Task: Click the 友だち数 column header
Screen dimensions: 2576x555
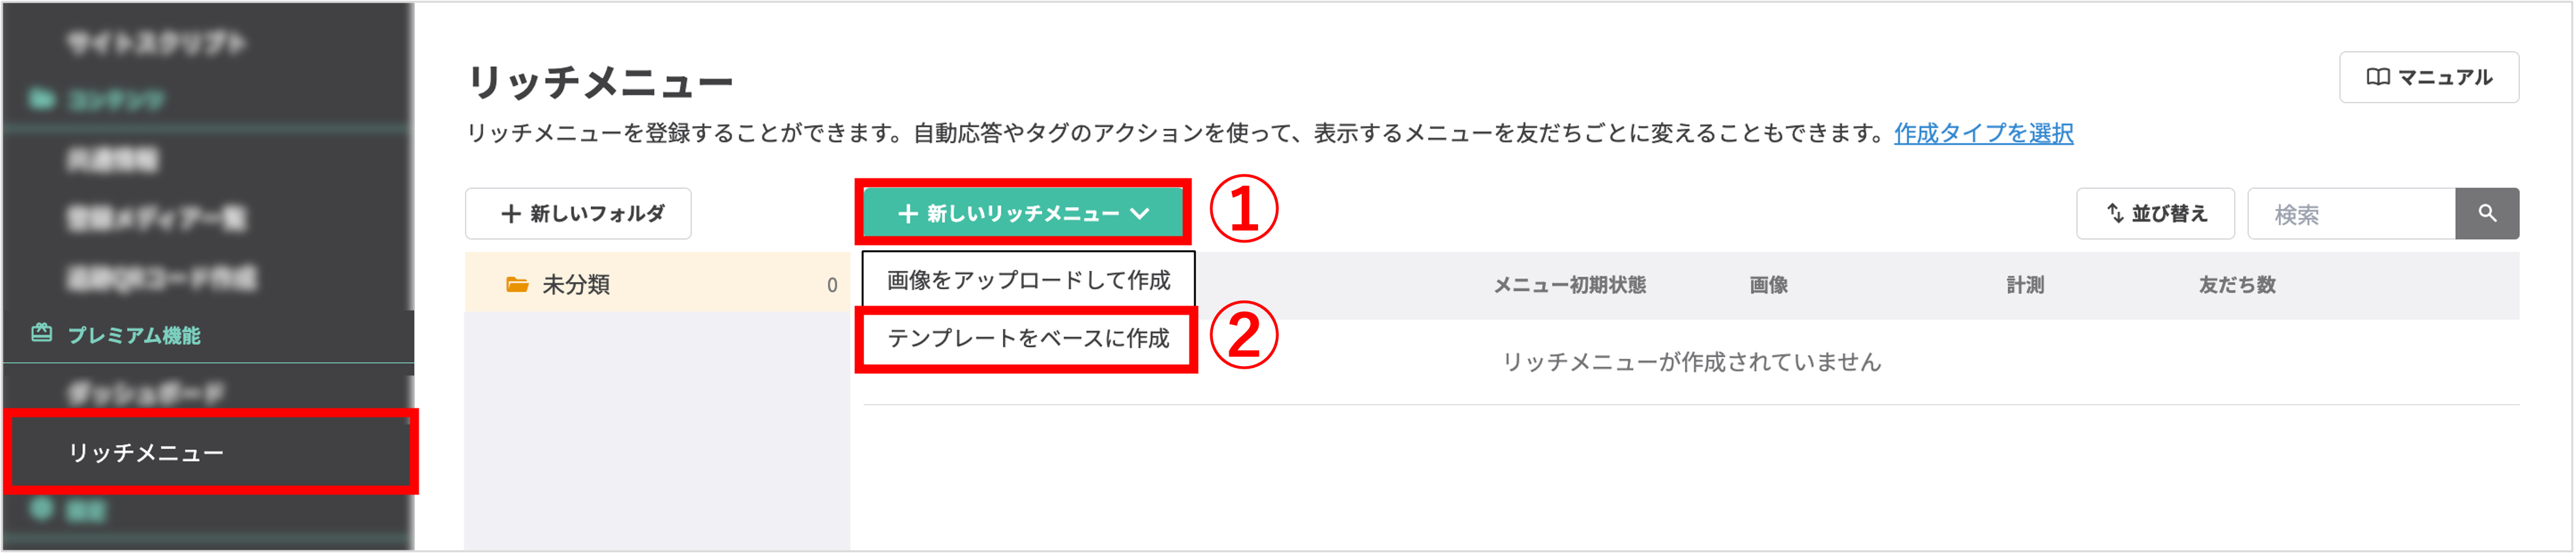Action: (x=2236, y=285)
